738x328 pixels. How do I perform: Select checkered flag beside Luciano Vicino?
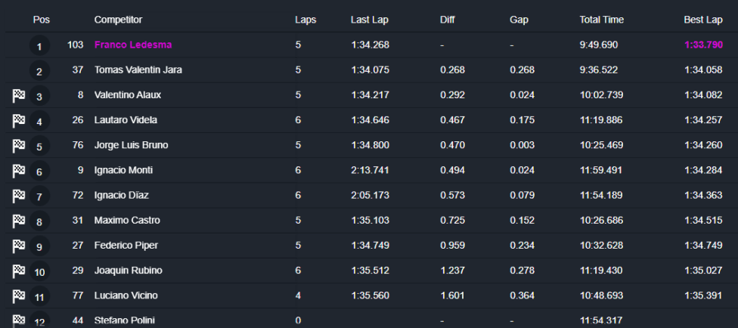[18, 296]
